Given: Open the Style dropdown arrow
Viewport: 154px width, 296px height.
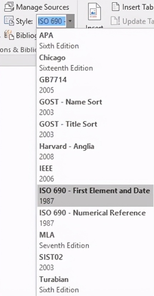Looking at the screenshot, I should (70, 20).
